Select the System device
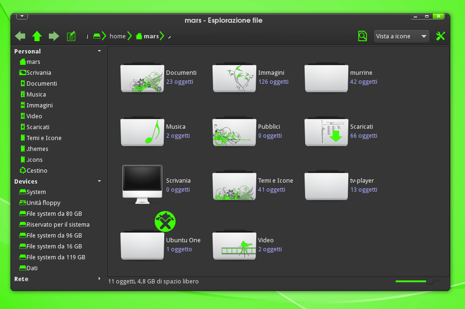The width and height of the screenshot is (465, 309). coord(33,192)
